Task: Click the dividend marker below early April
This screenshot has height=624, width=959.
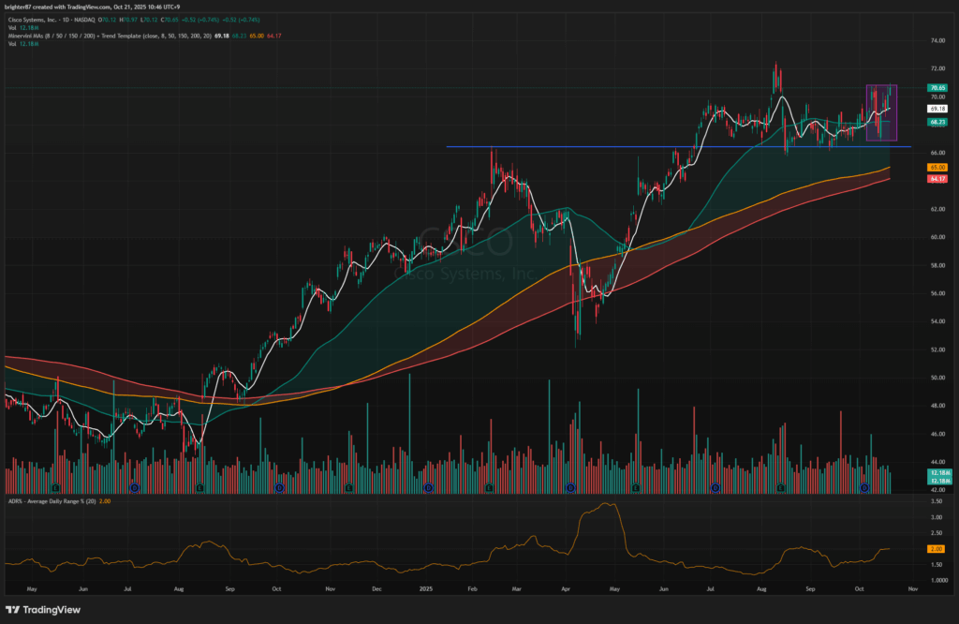Action: coord(570,488)
